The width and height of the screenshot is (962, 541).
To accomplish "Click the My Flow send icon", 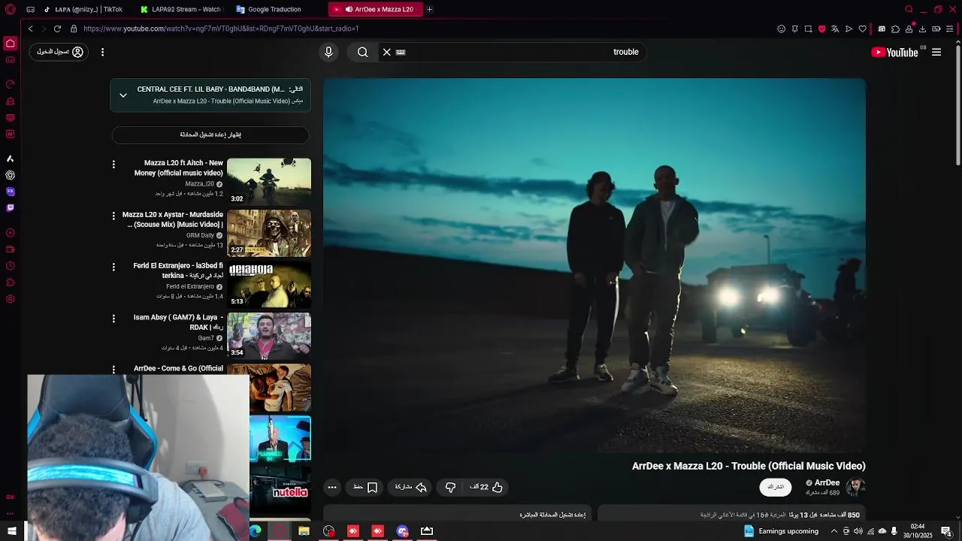I will 849,29.
